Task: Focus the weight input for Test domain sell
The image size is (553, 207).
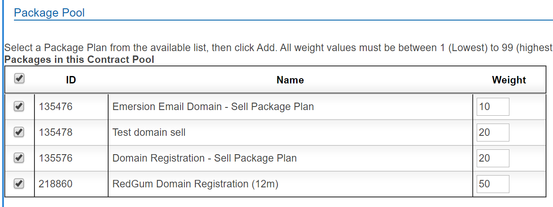Action: point(493,132)
